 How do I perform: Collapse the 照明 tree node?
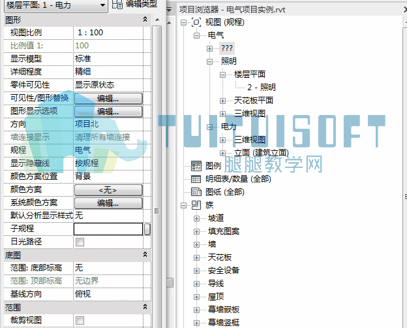209,61
